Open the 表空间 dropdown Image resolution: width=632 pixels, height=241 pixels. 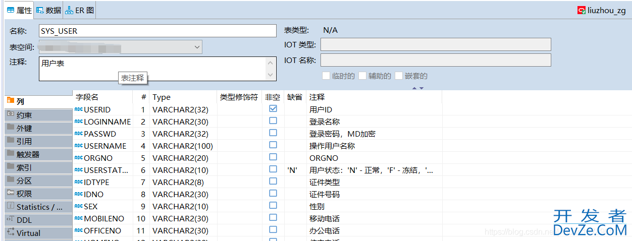point(197,47)
